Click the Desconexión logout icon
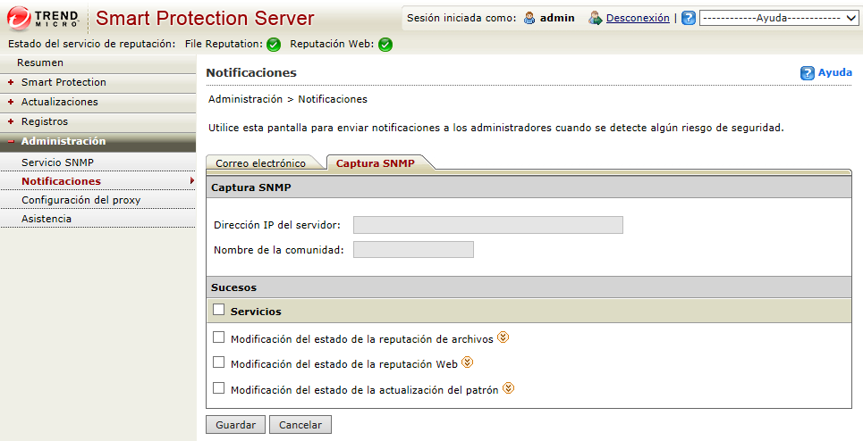 coord(595,18)
